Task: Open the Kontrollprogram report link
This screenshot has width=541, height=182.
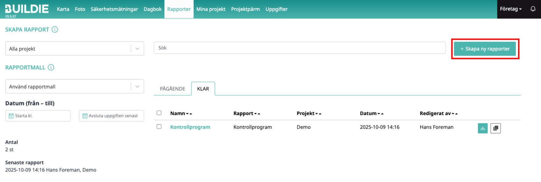Action: (x=190, y=127)
